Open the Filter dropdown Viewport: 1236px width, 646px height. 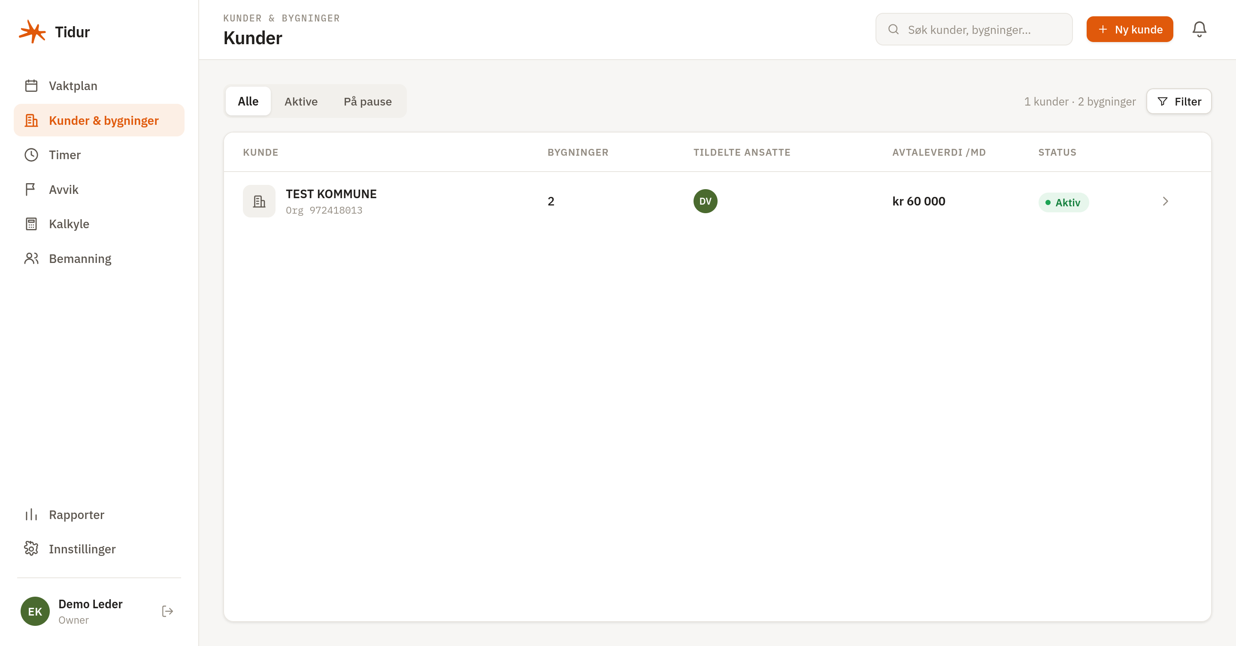pyautogui.click(x=1179, y=102)
